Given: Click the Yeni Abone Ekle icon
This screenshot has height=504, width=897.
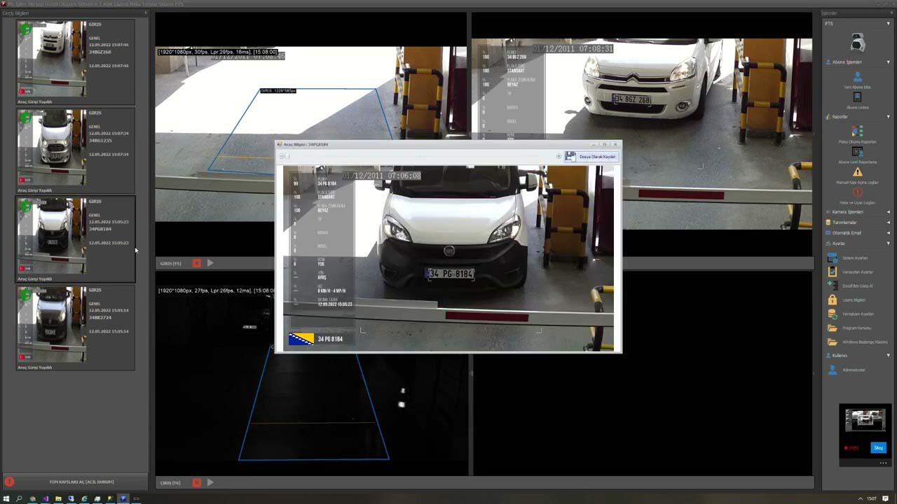Looking at the screenshot, I should (x=857, y=77).
